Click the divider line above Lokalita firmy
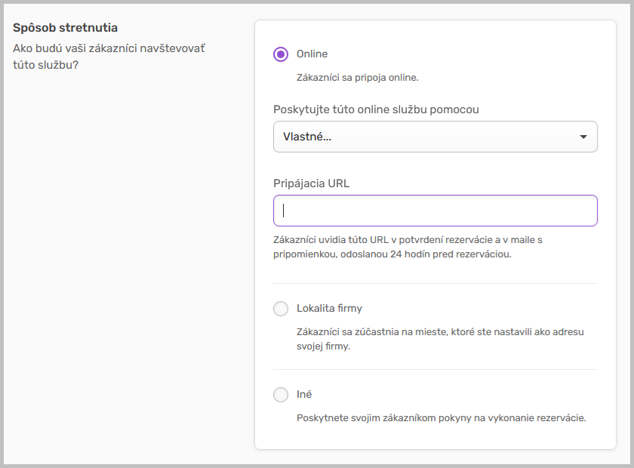 click(x=435, y=284)
